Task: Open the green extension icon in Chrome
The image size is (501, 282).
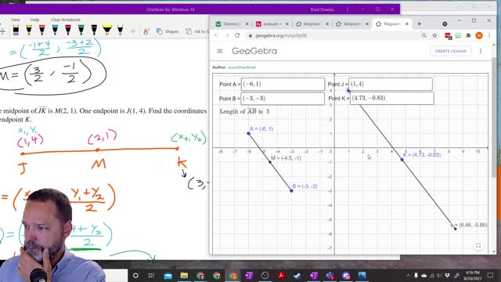Action: (x=458, y=35)
